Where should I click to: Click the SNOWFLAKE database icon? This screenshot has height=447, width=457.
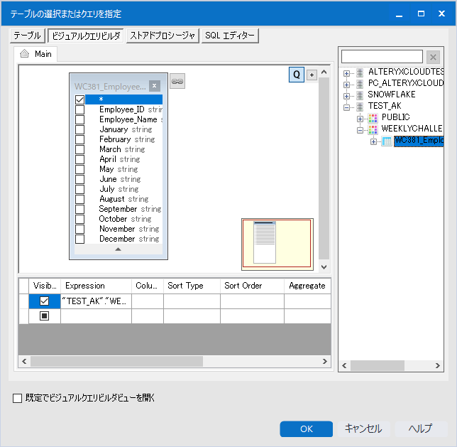(x=360, y=95)
